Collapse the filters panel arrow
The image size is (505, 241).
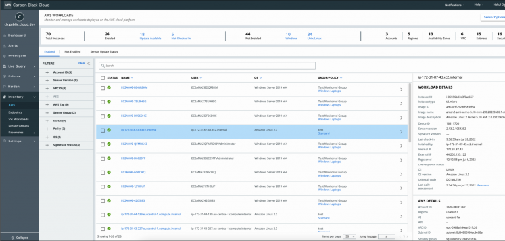(x=89, y=64)
